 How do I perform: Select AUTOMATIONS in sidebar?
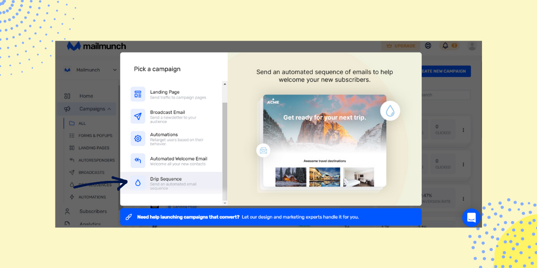coord(92,197)
